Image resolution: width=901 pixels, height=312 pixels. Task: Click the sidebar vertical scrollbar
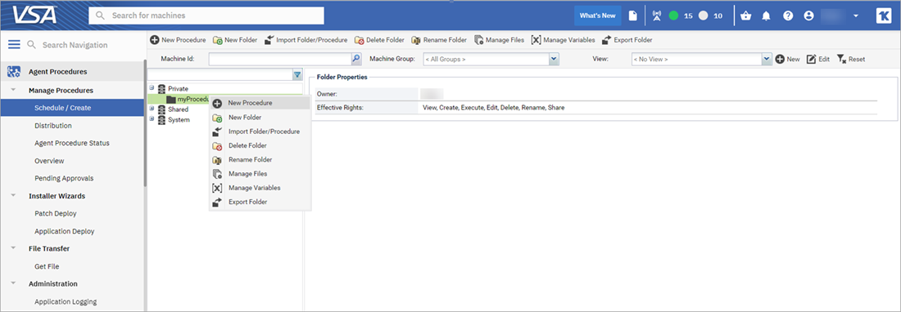coord(144,123)
